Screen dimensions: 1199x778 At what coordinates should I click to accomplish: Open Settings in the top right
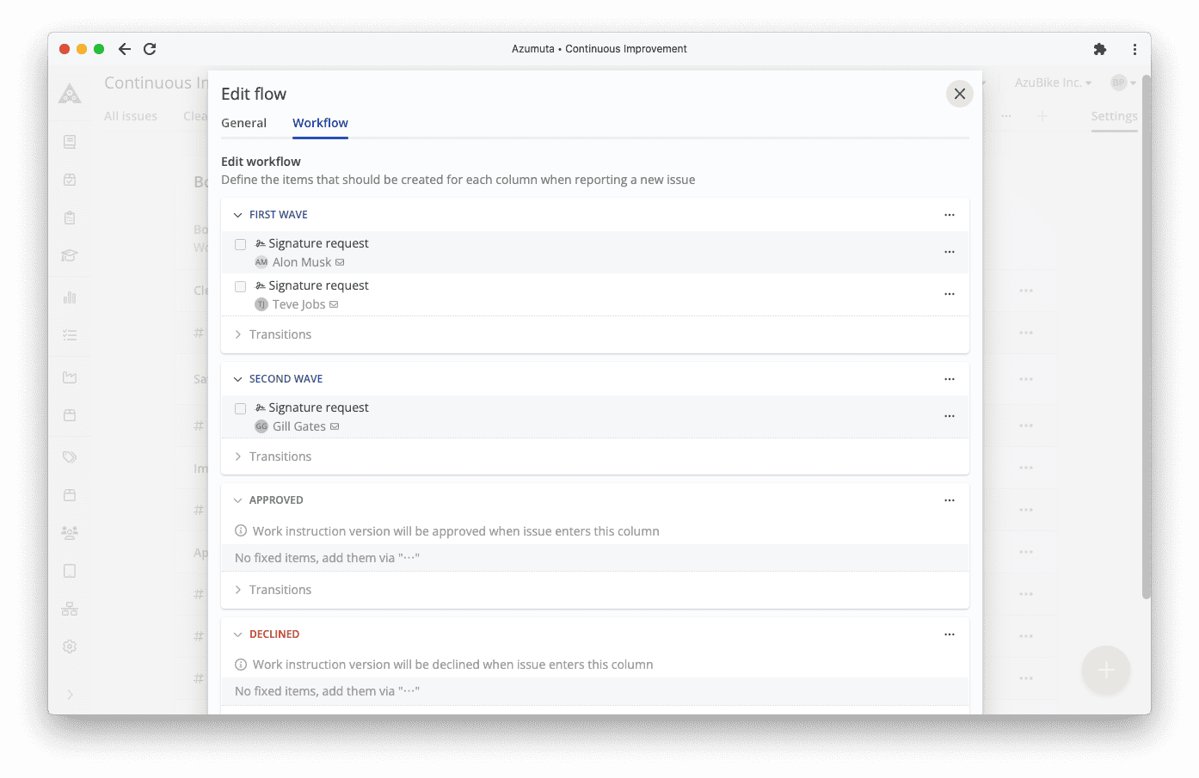click(x=1114, y=115)
